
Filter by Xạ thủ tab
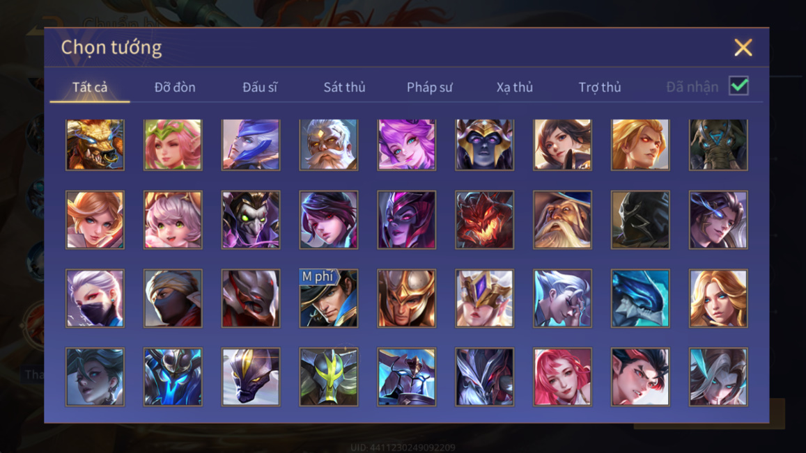click(515, 87)
